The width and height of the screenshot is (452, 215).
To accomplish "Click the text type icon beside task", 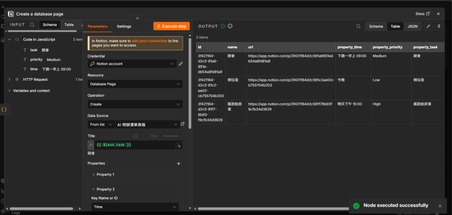I will [x=25, y=50].
